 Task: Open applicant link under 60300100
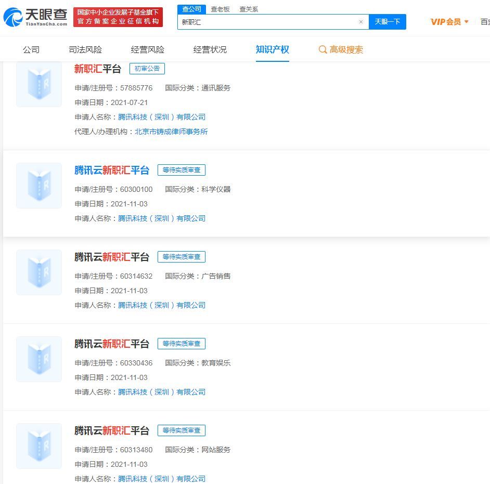coord(162,218)
